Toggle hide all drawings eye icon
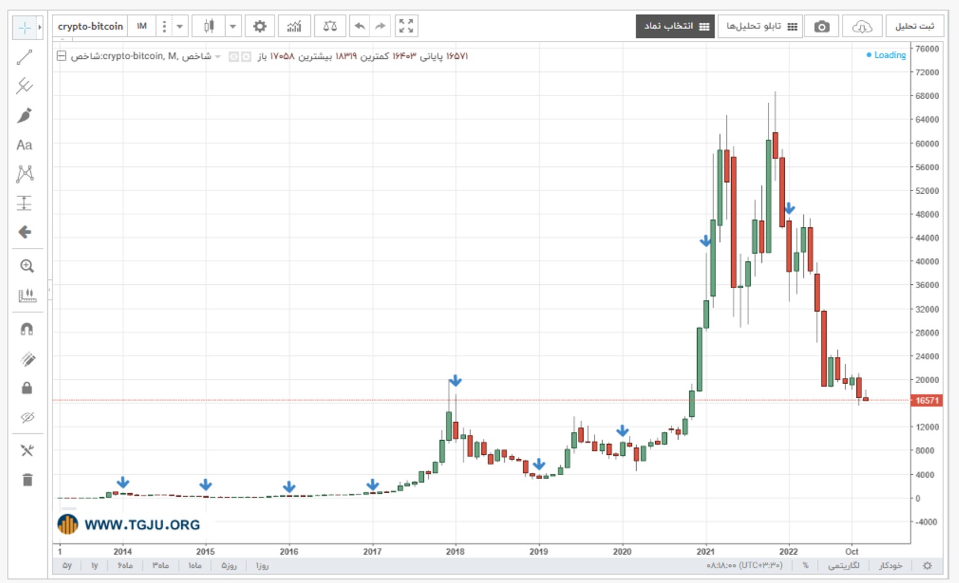Image resolution: width=959 pixels, height=583 pixels. [x=27, y=417]
